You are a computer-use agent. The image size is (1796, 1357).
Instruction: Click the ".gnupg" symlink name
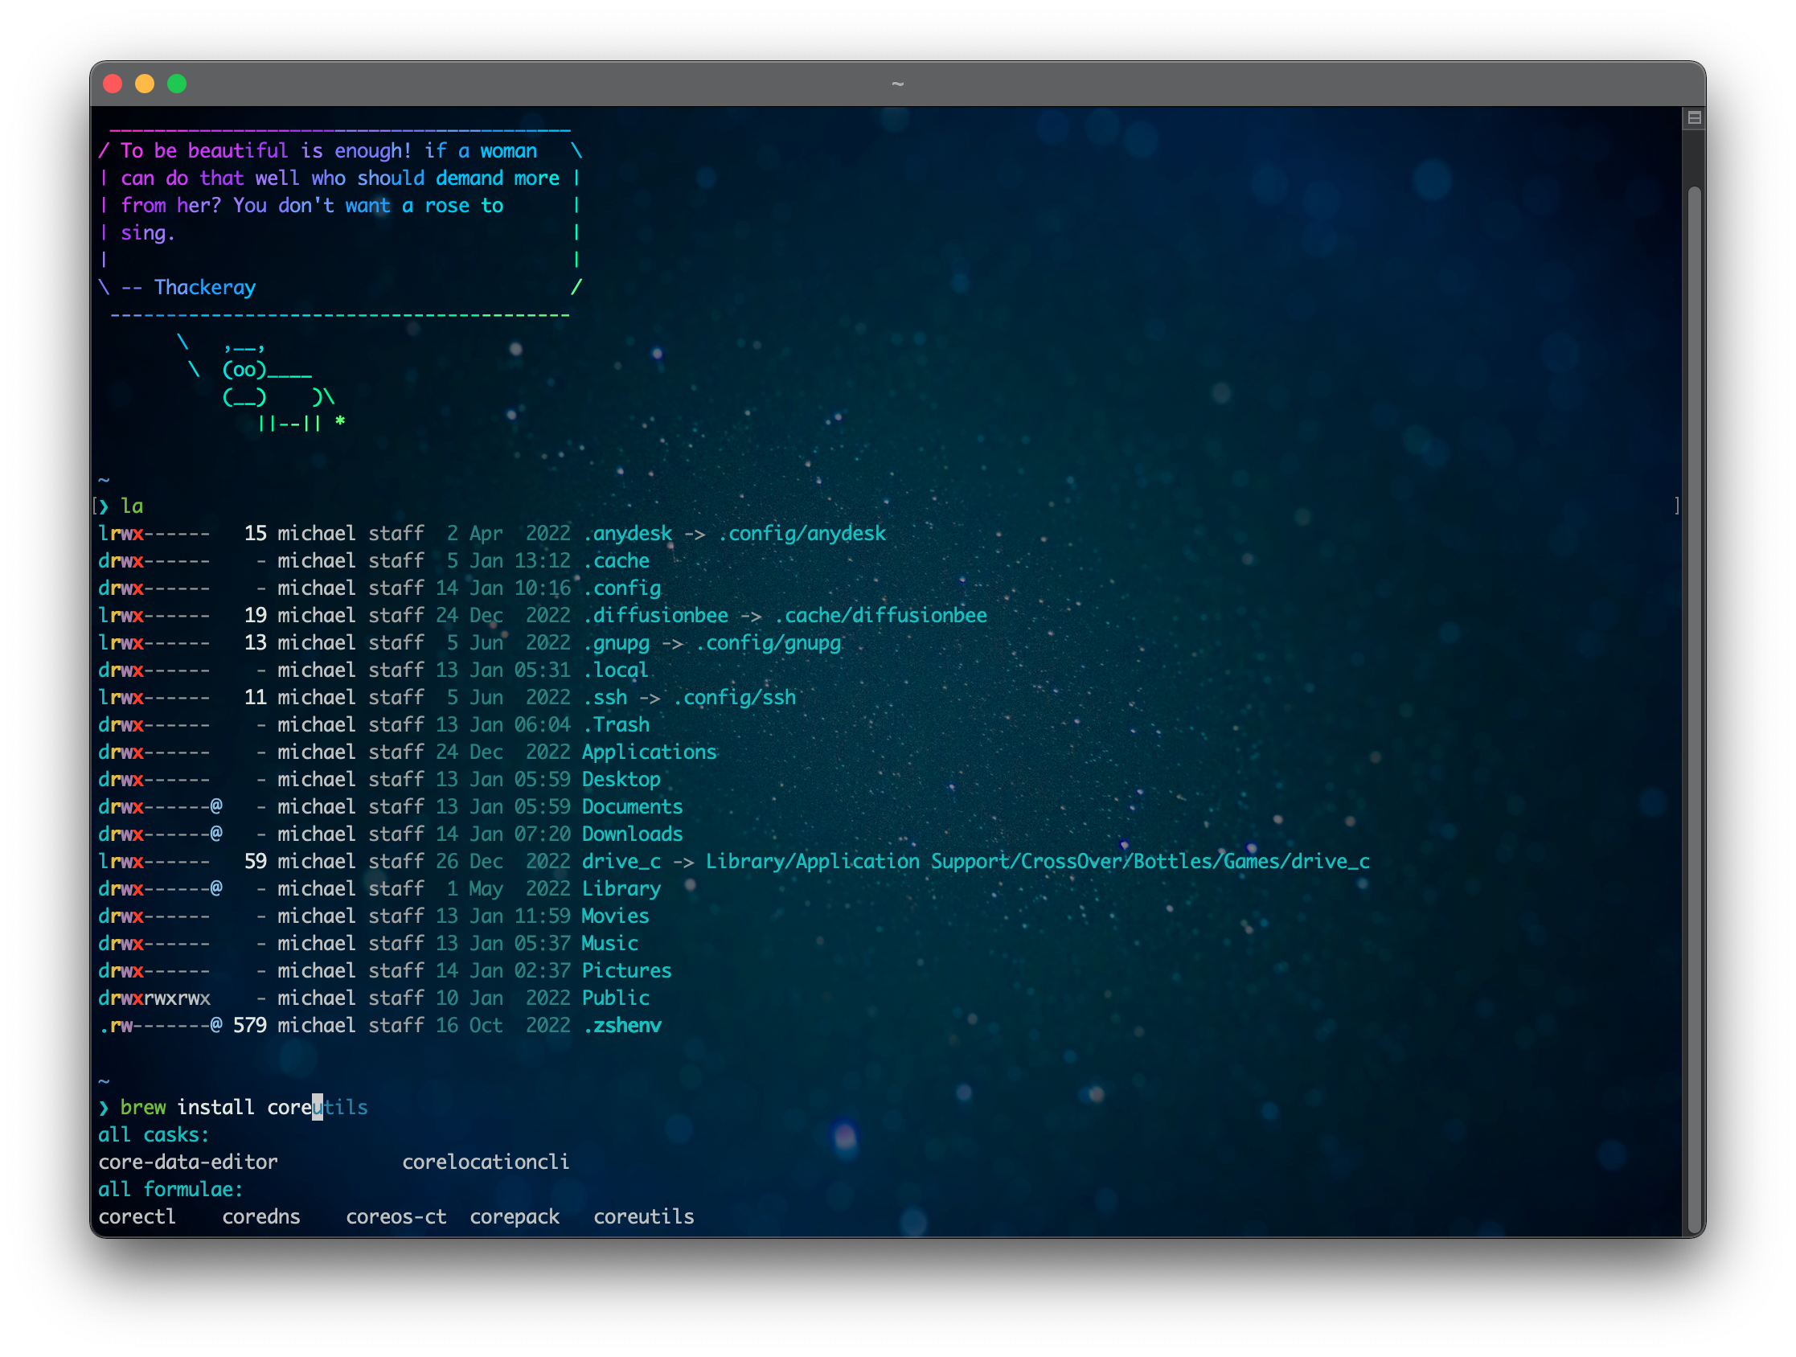coord(617,643)
